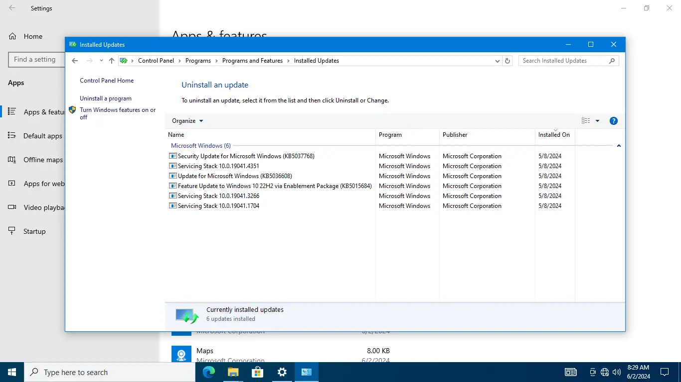Open the Organize dropdown menu

tap(187, 121)
